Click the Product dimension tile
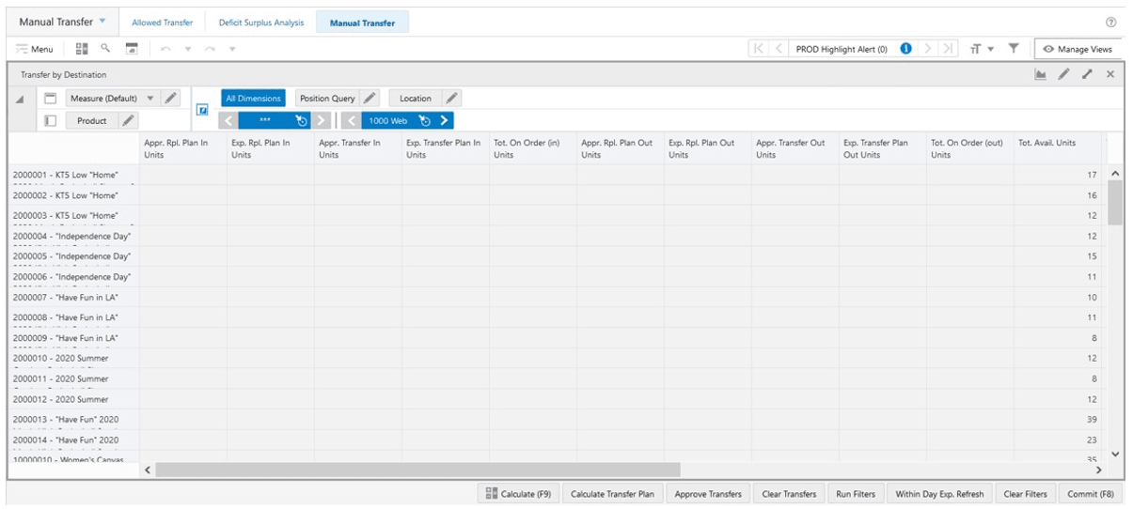The width and height of the screenshot is (1133, 509). tap(92, 120)
